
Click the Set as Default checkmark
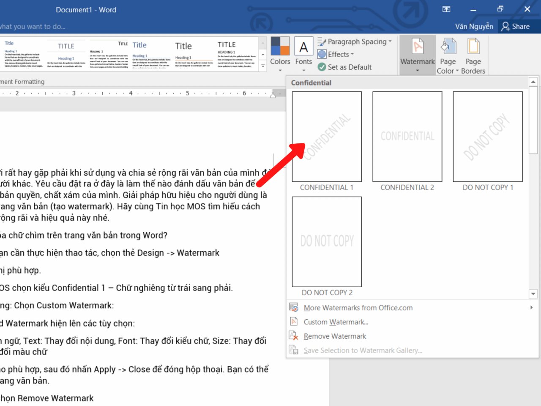tap(322, 67)
